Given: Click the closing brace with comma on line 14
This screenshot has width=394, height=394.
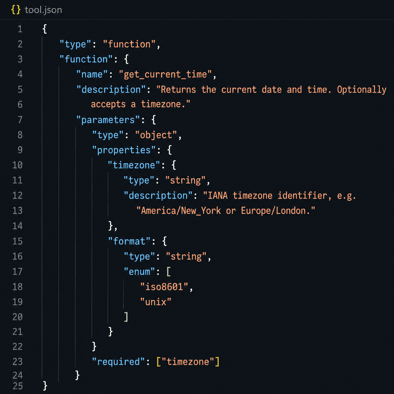Looking at the screenshot, I should click(113, 226).
